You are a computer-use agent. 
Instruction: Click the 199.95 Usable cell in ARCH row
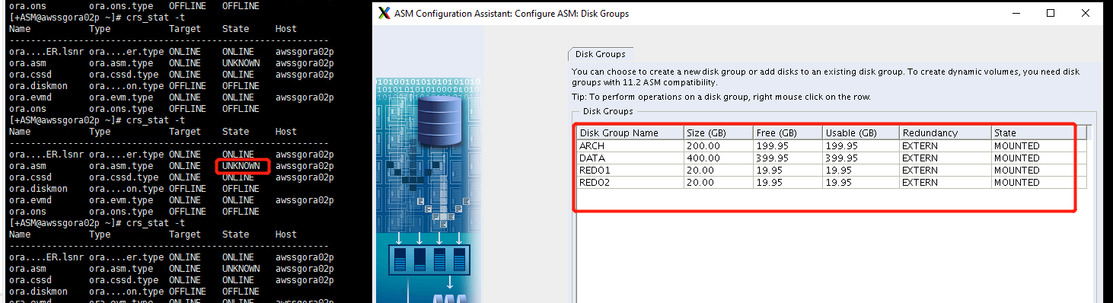tap(861, 145)
